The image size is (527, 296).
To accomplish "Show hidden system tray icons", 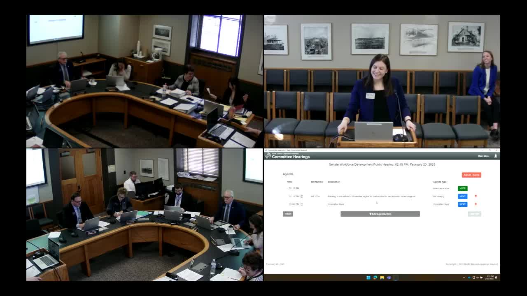I will (464, 277).
